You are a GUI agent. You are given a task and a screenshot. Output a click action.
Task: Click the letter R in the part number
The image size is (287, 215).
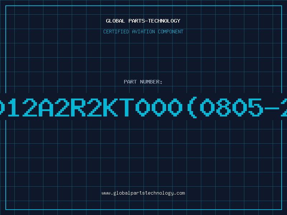(78, 107)
